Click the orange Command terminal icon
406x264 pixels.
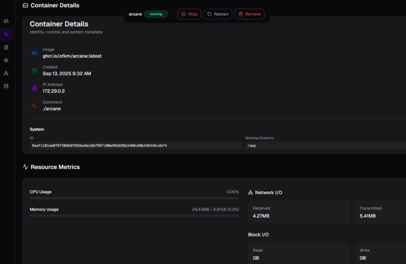(34, 105)
